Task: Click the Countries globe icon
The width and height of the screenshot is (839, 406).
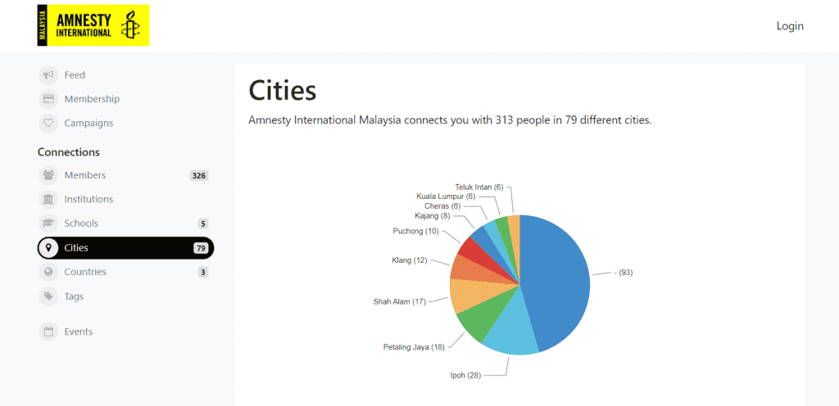Action: pyautogui.click(x=48, y=272)
